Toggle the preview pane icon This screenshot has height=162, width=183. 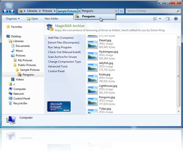(x=168, y=19)
